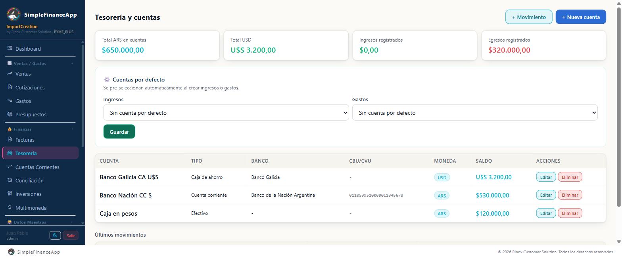This screenshot has height=258, width=622.
Task: Click the Facturas document icon
Action: point(10,139)
